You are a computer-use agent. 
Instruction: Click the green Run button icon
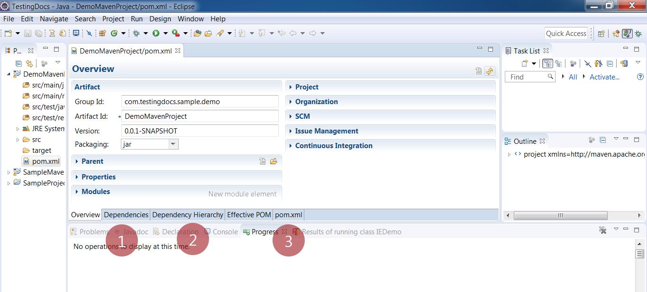(x=156, y=33)
